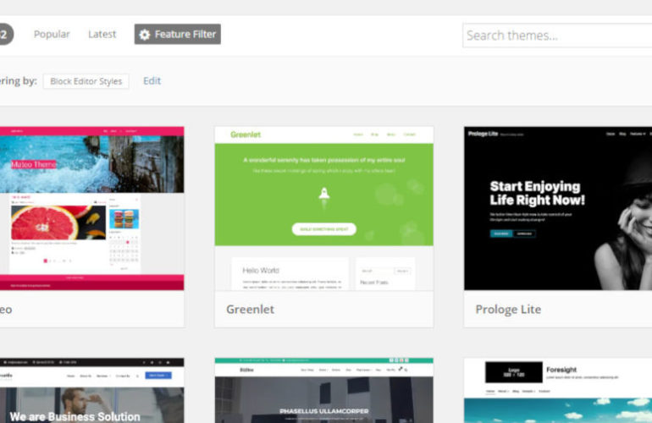Click the rocket icon in Greenlet preview
This screenshot has height=423, width=652.
pyautogui.click(x=323, y=195)
